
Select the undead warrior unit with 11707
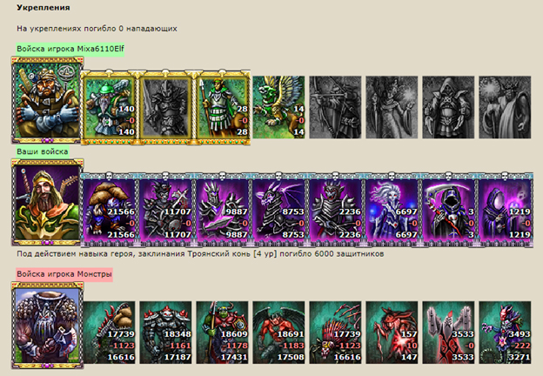165,210
